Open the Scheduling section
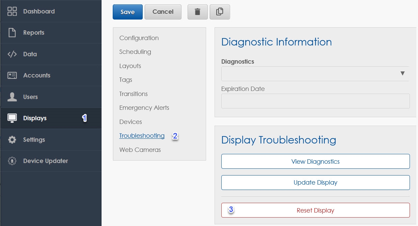 click(135, 52)
